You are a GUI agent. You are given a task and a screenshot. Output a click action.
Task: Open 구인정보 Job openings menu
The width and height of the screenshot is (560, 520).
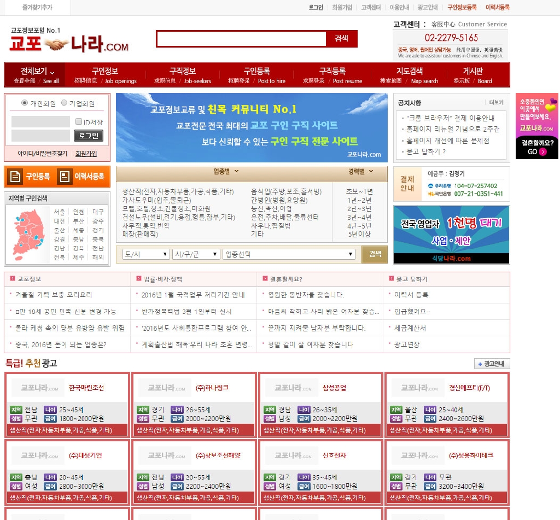coord(105,75)
